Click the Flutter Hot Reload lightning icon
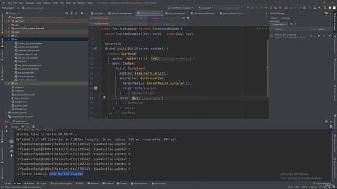 266,8
